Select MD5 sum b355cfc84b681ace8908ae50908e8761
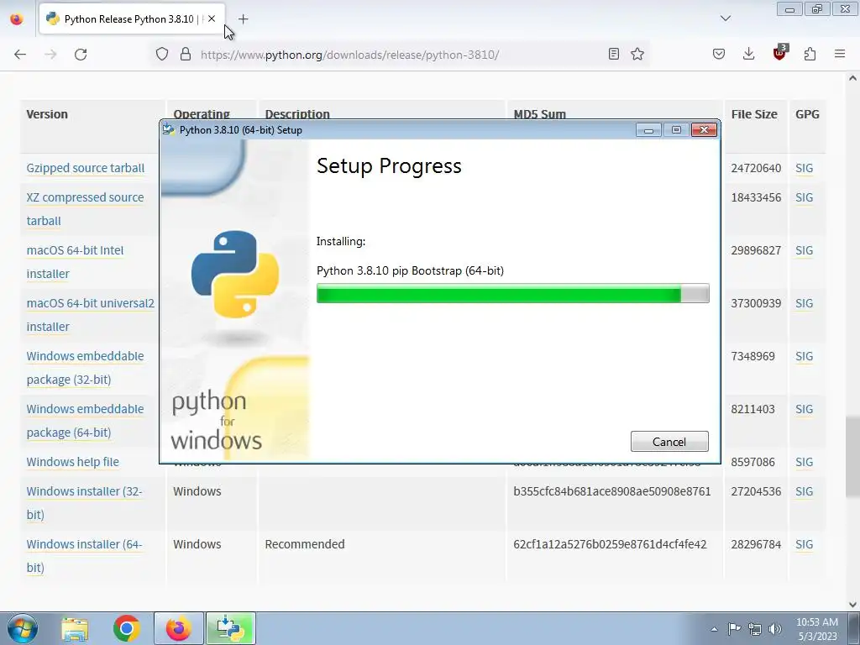This screenshot has width=860, height=645. [612, 491]
